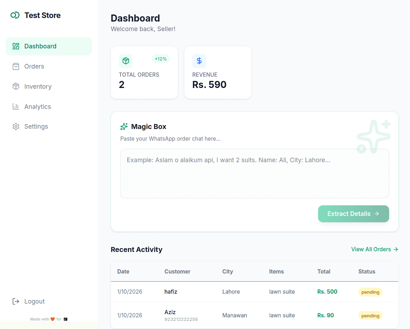Click the dollar icon on the Revenue card
The image size is (410, 329).
(x=199, y=61)
